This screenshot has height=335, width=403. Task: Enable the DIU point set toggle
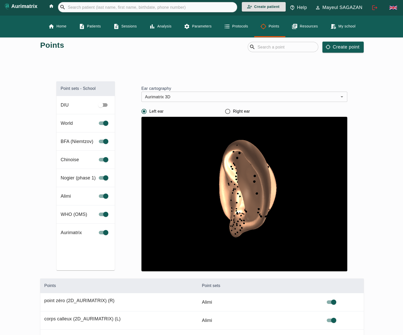click(103, 105)
